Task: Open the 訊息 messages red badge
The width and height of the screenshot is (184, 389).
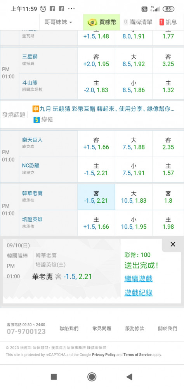Action: [x=162, y=22]
